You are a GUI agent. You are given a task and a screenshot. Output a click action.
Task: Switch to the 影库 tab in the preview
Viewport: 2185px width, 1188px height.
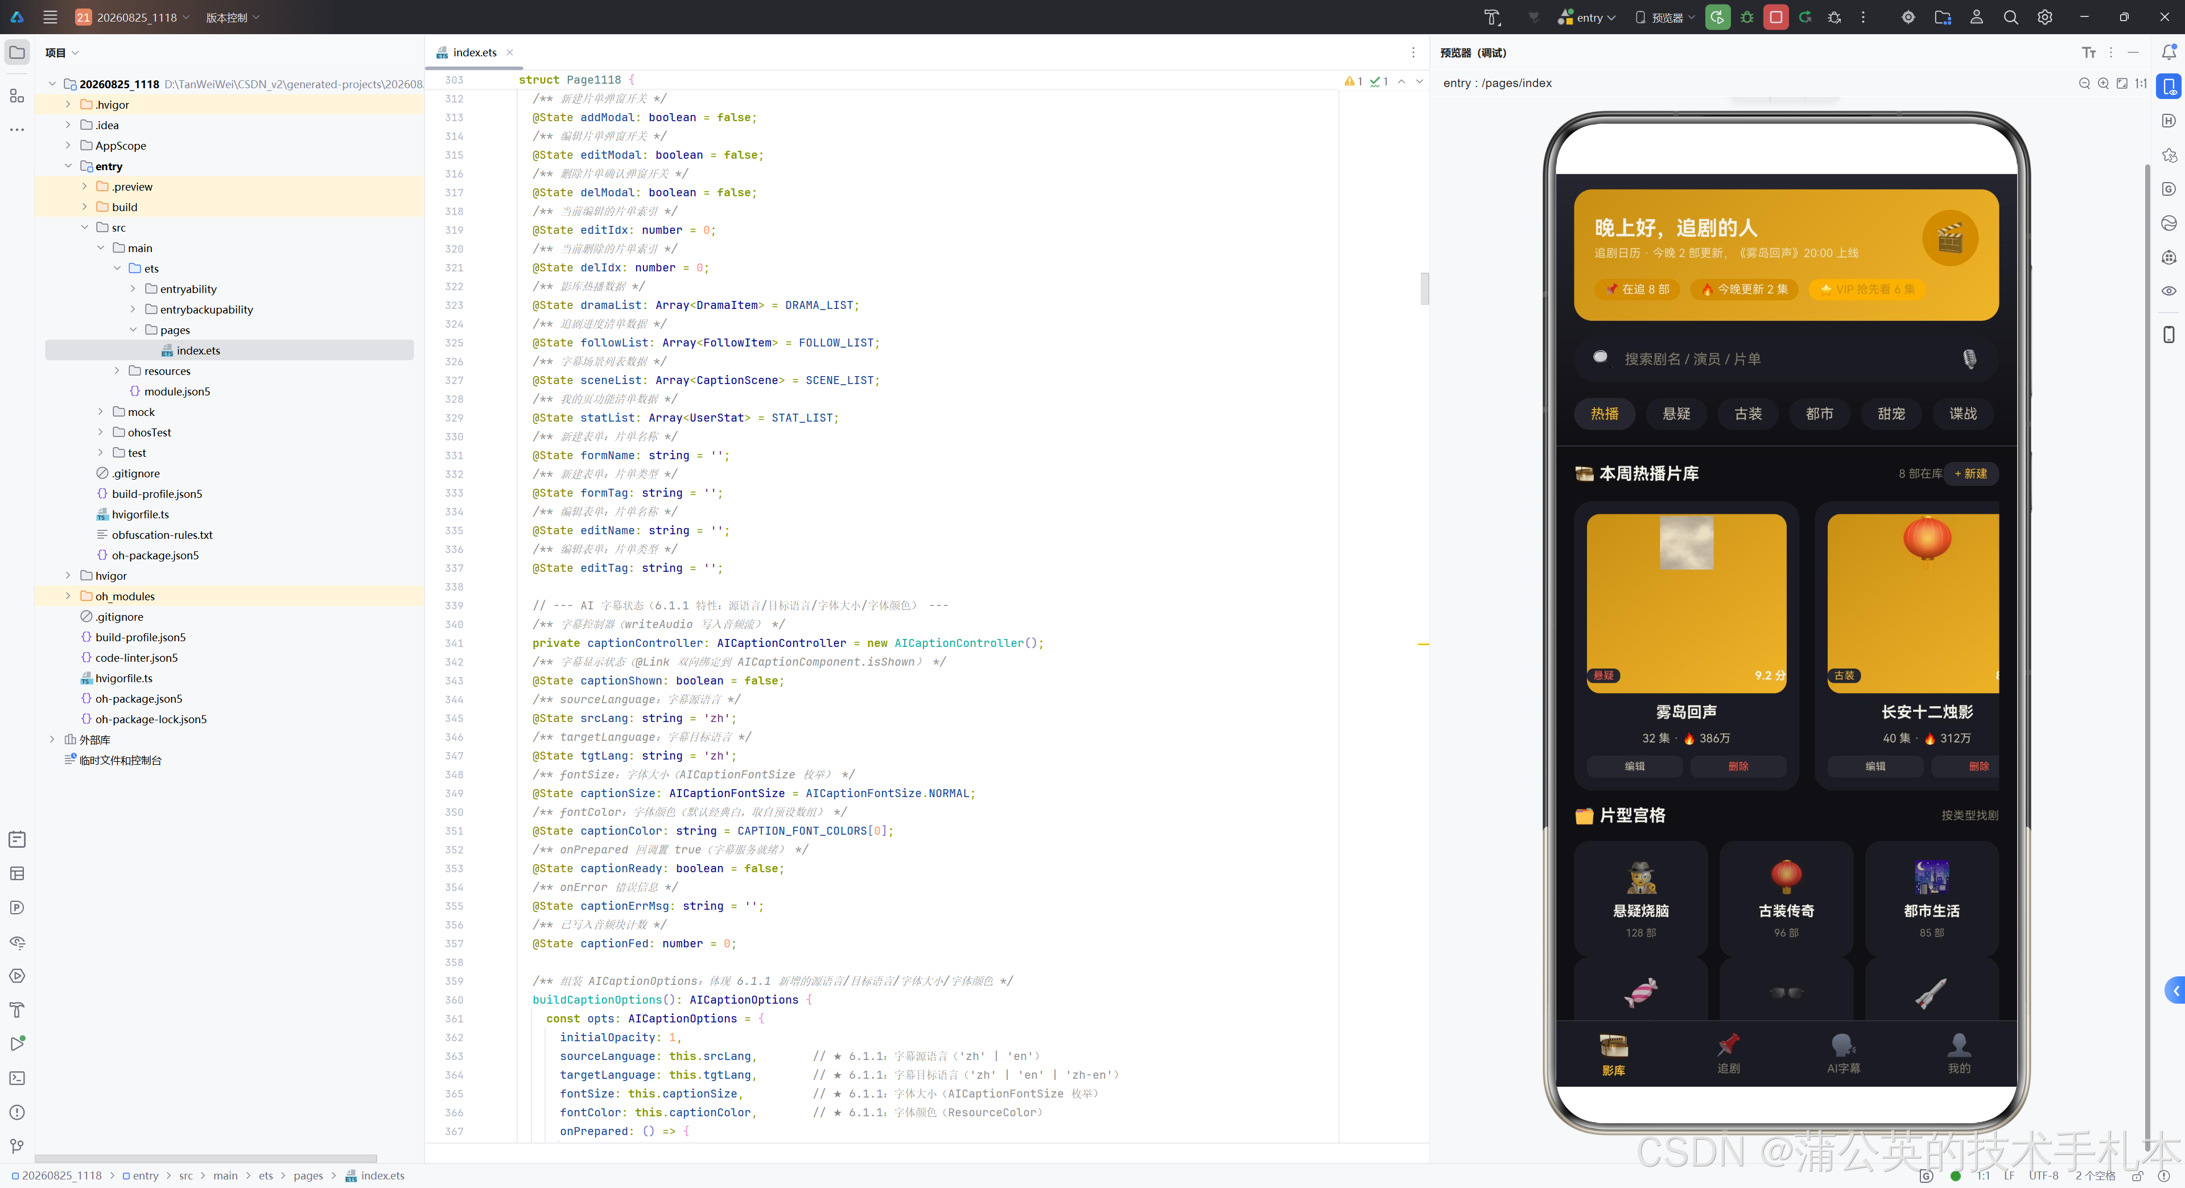(x=1613, y=1054)
